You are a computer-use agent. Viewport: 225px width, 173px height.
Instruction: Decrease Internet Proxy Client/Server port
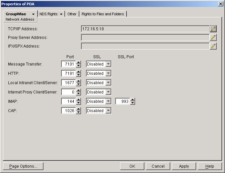click(x=78, y=93)
